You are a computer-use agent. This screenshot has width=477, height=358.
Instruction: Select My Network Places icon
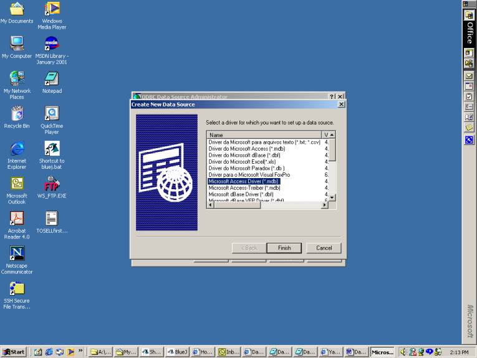pyautogui.click(x=17, y=85)
